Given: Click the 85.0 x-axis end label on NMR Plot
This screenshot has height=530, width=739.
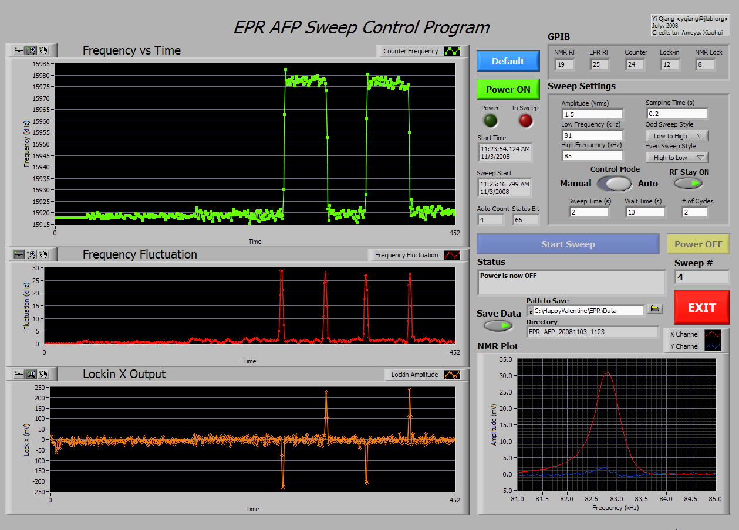Looking at the screenshot, I should 716,500.
